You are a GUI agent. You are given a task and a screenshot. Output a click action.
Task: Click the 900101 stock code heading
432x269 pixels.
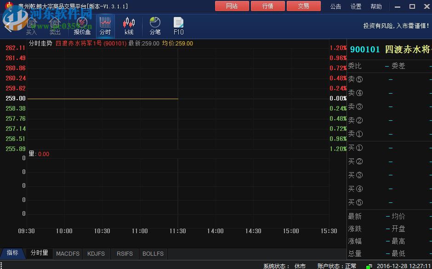[365, 50]
